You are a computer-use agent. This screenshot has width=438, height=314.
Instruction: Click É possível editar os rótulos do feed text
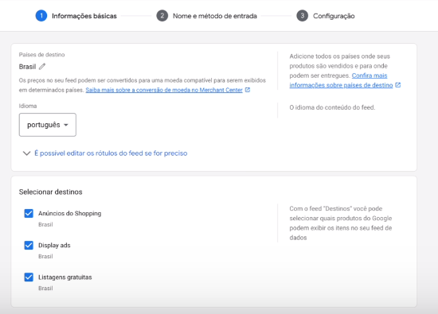coord(111,153)
